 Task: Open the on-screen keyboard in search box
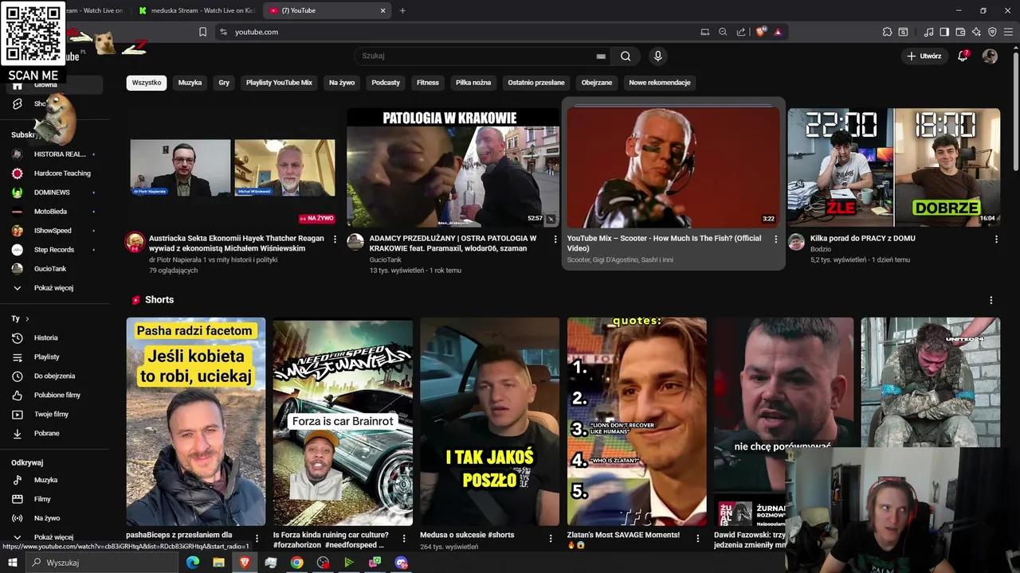pos(601,56)
